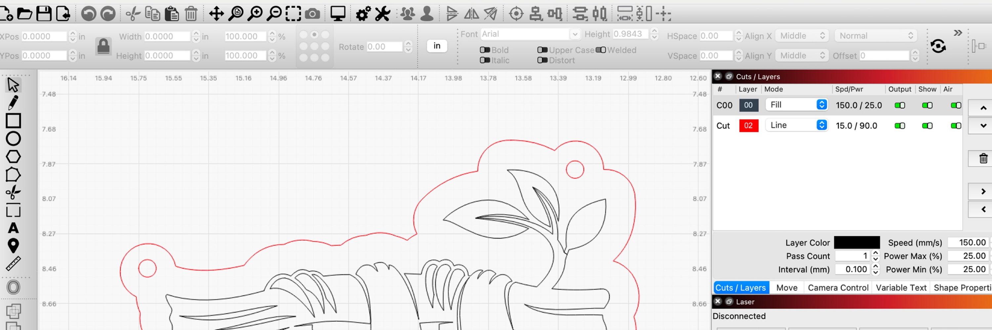The image size is (992, 330).
Task: Click Pass Count stepper arrows
Action: pos(875,256)
